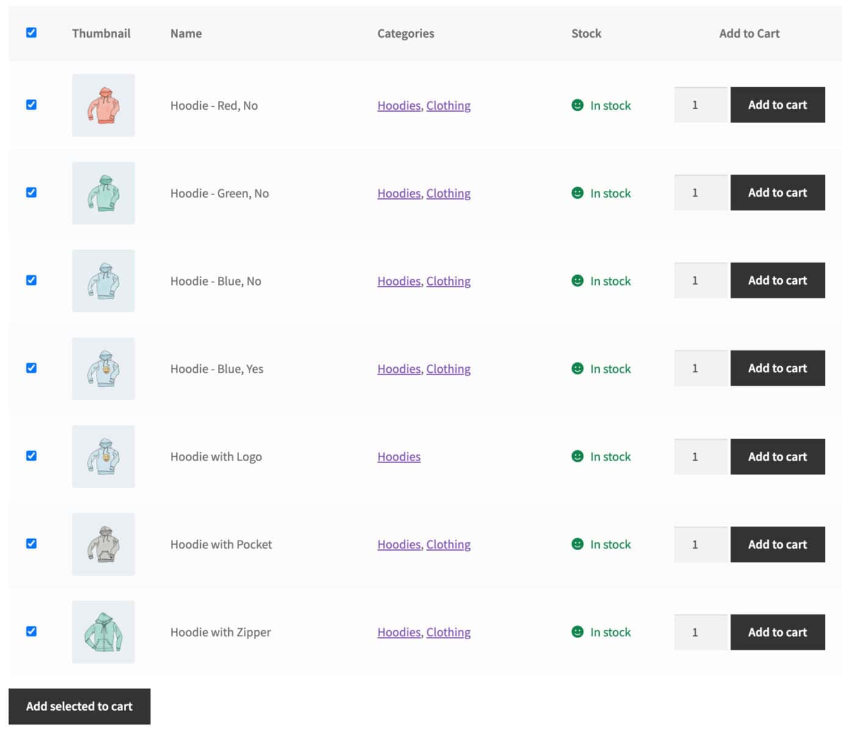Add Hoodie - Blue, Yes to cart
842x732 pixels.
(x=777, y=368)
